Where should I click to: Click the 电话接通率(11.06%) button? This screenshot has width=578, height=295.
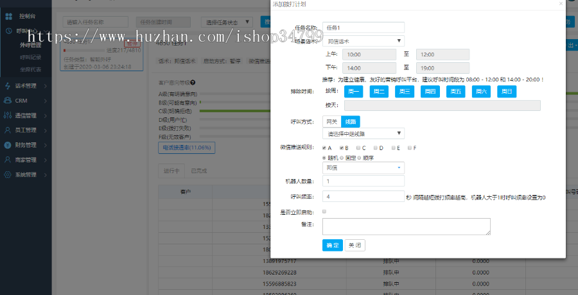pyautogui.click(x=186, y=147)
